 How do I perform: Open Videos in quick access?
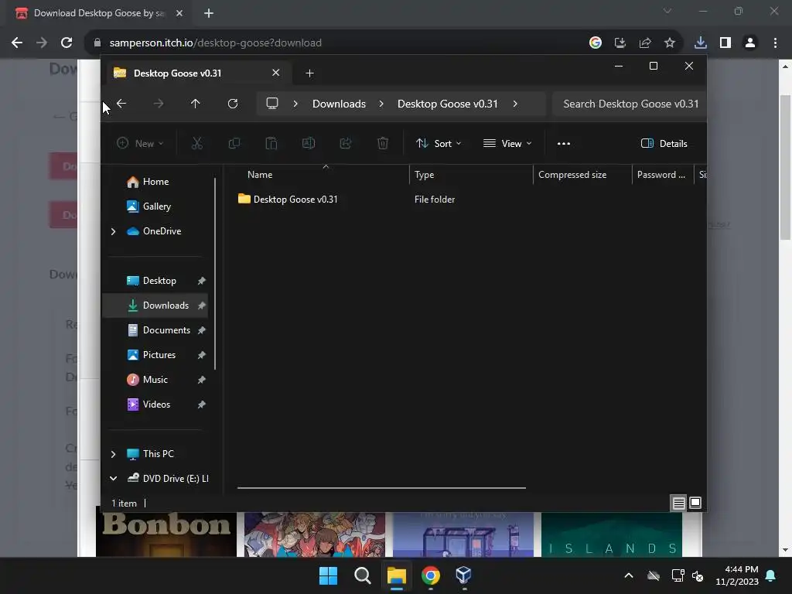pyautogui.click(x=156, y=404)
